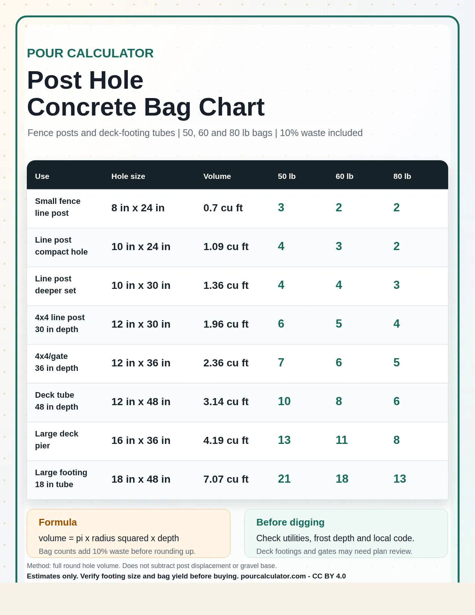Select the 4x4/gate 36 in depth row
The image size is (475, 615).
coord(237,364)
